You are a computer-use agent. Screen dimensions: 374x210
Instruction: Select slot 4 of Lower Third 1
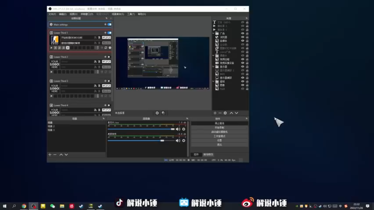click(68, 48)
